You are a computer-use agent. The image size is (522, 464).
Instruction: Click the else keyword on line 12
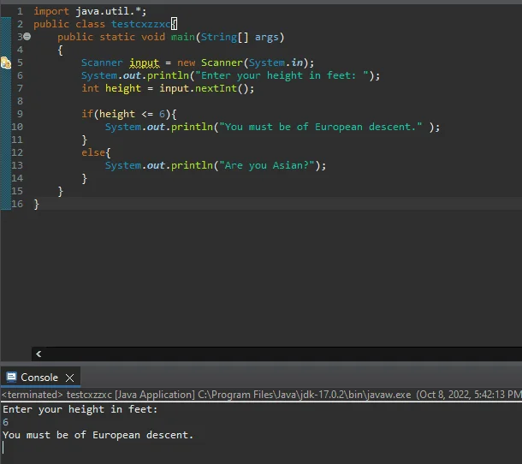(x=93, y=152)
